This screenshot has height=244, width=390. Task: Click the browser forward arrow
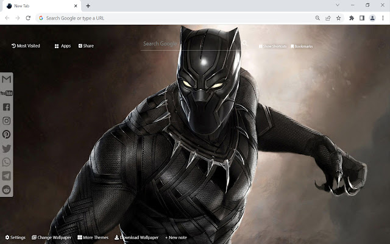[18, 18]
